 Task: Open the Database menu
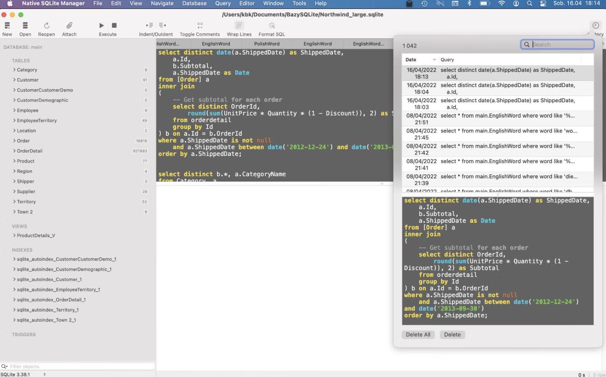click(194, 3)
